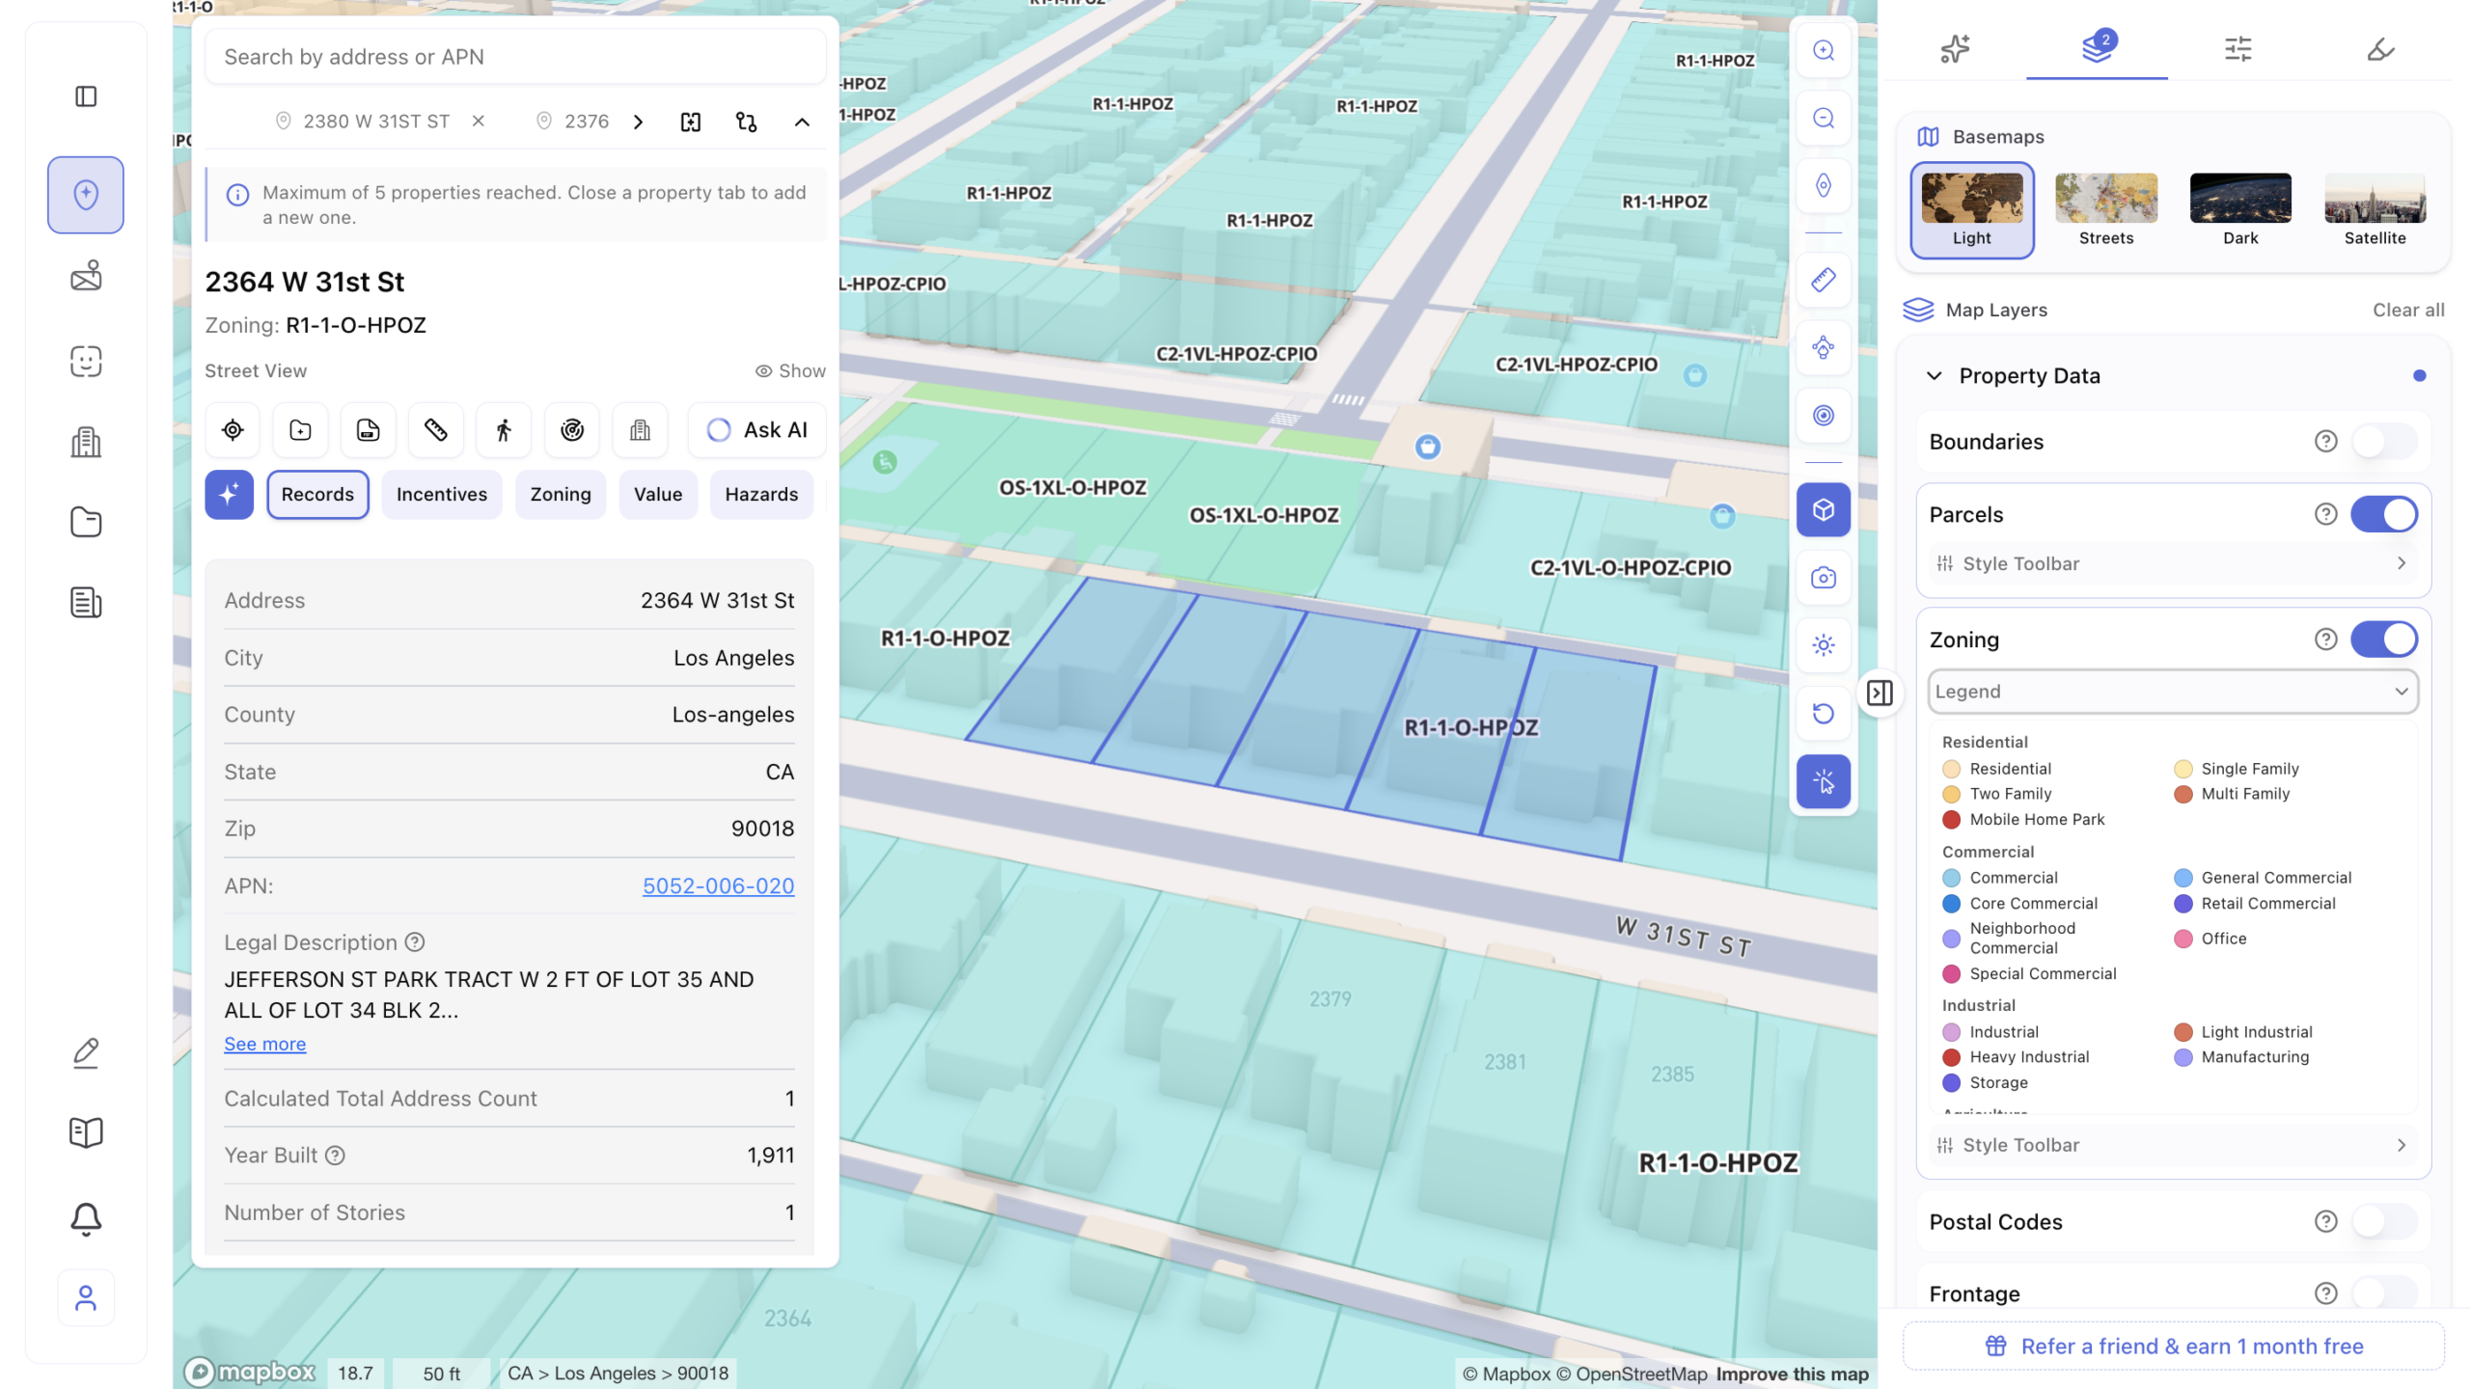The image size is (2470, 1389).
Task: Open the buildings icon in sidebar
Action: coord(86,442)
